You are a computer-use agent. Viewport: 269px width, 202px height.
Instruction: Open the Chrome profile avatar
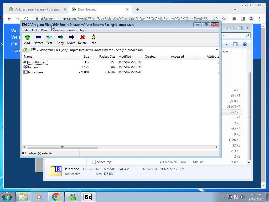point(251,19)
